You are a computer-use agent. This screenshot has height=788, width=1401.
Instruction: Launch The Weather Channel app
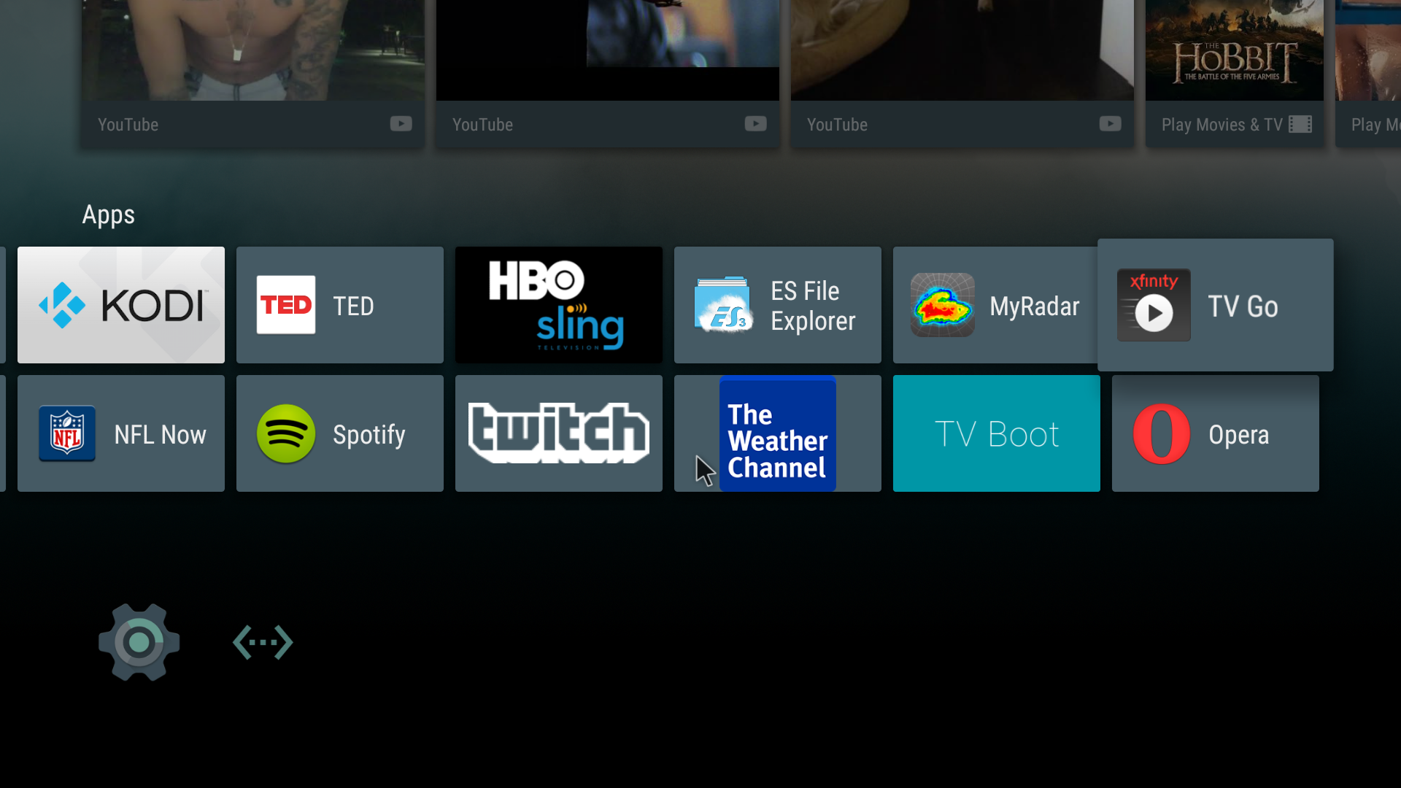(x=777, y=434)
